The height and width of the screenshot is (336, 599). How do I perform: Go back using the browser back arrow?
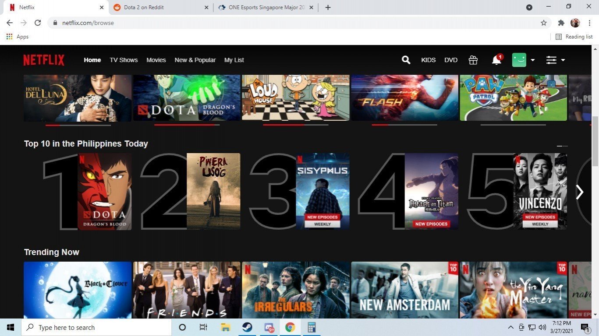click(10, 23)
